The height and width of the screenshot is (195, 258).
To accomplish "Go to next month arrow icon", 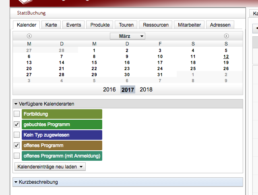I will [x=227, y=36].
